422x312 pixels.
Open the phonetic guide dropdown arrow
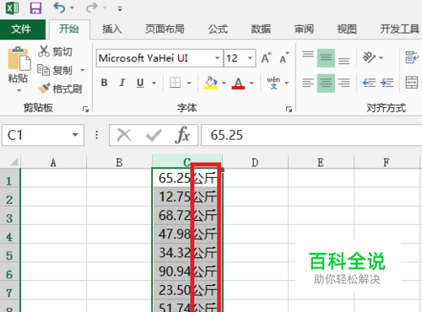287,83
